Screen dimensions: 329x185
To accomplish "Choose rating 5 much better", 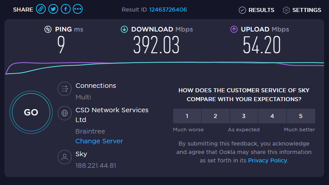I will tap(301, 116).
